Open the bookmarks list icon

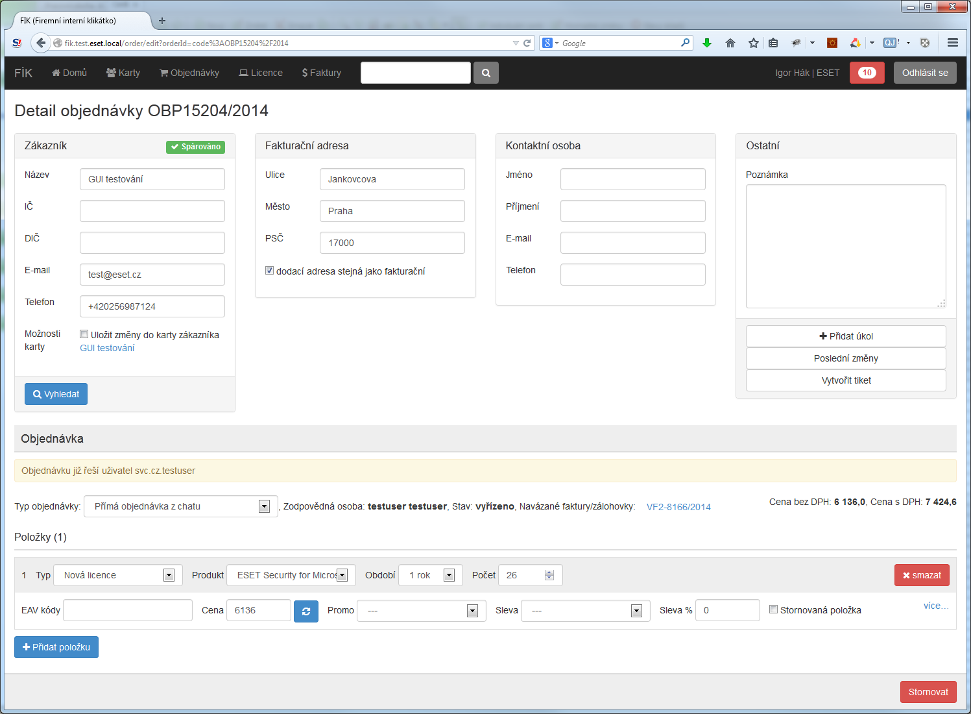(773, 43)
